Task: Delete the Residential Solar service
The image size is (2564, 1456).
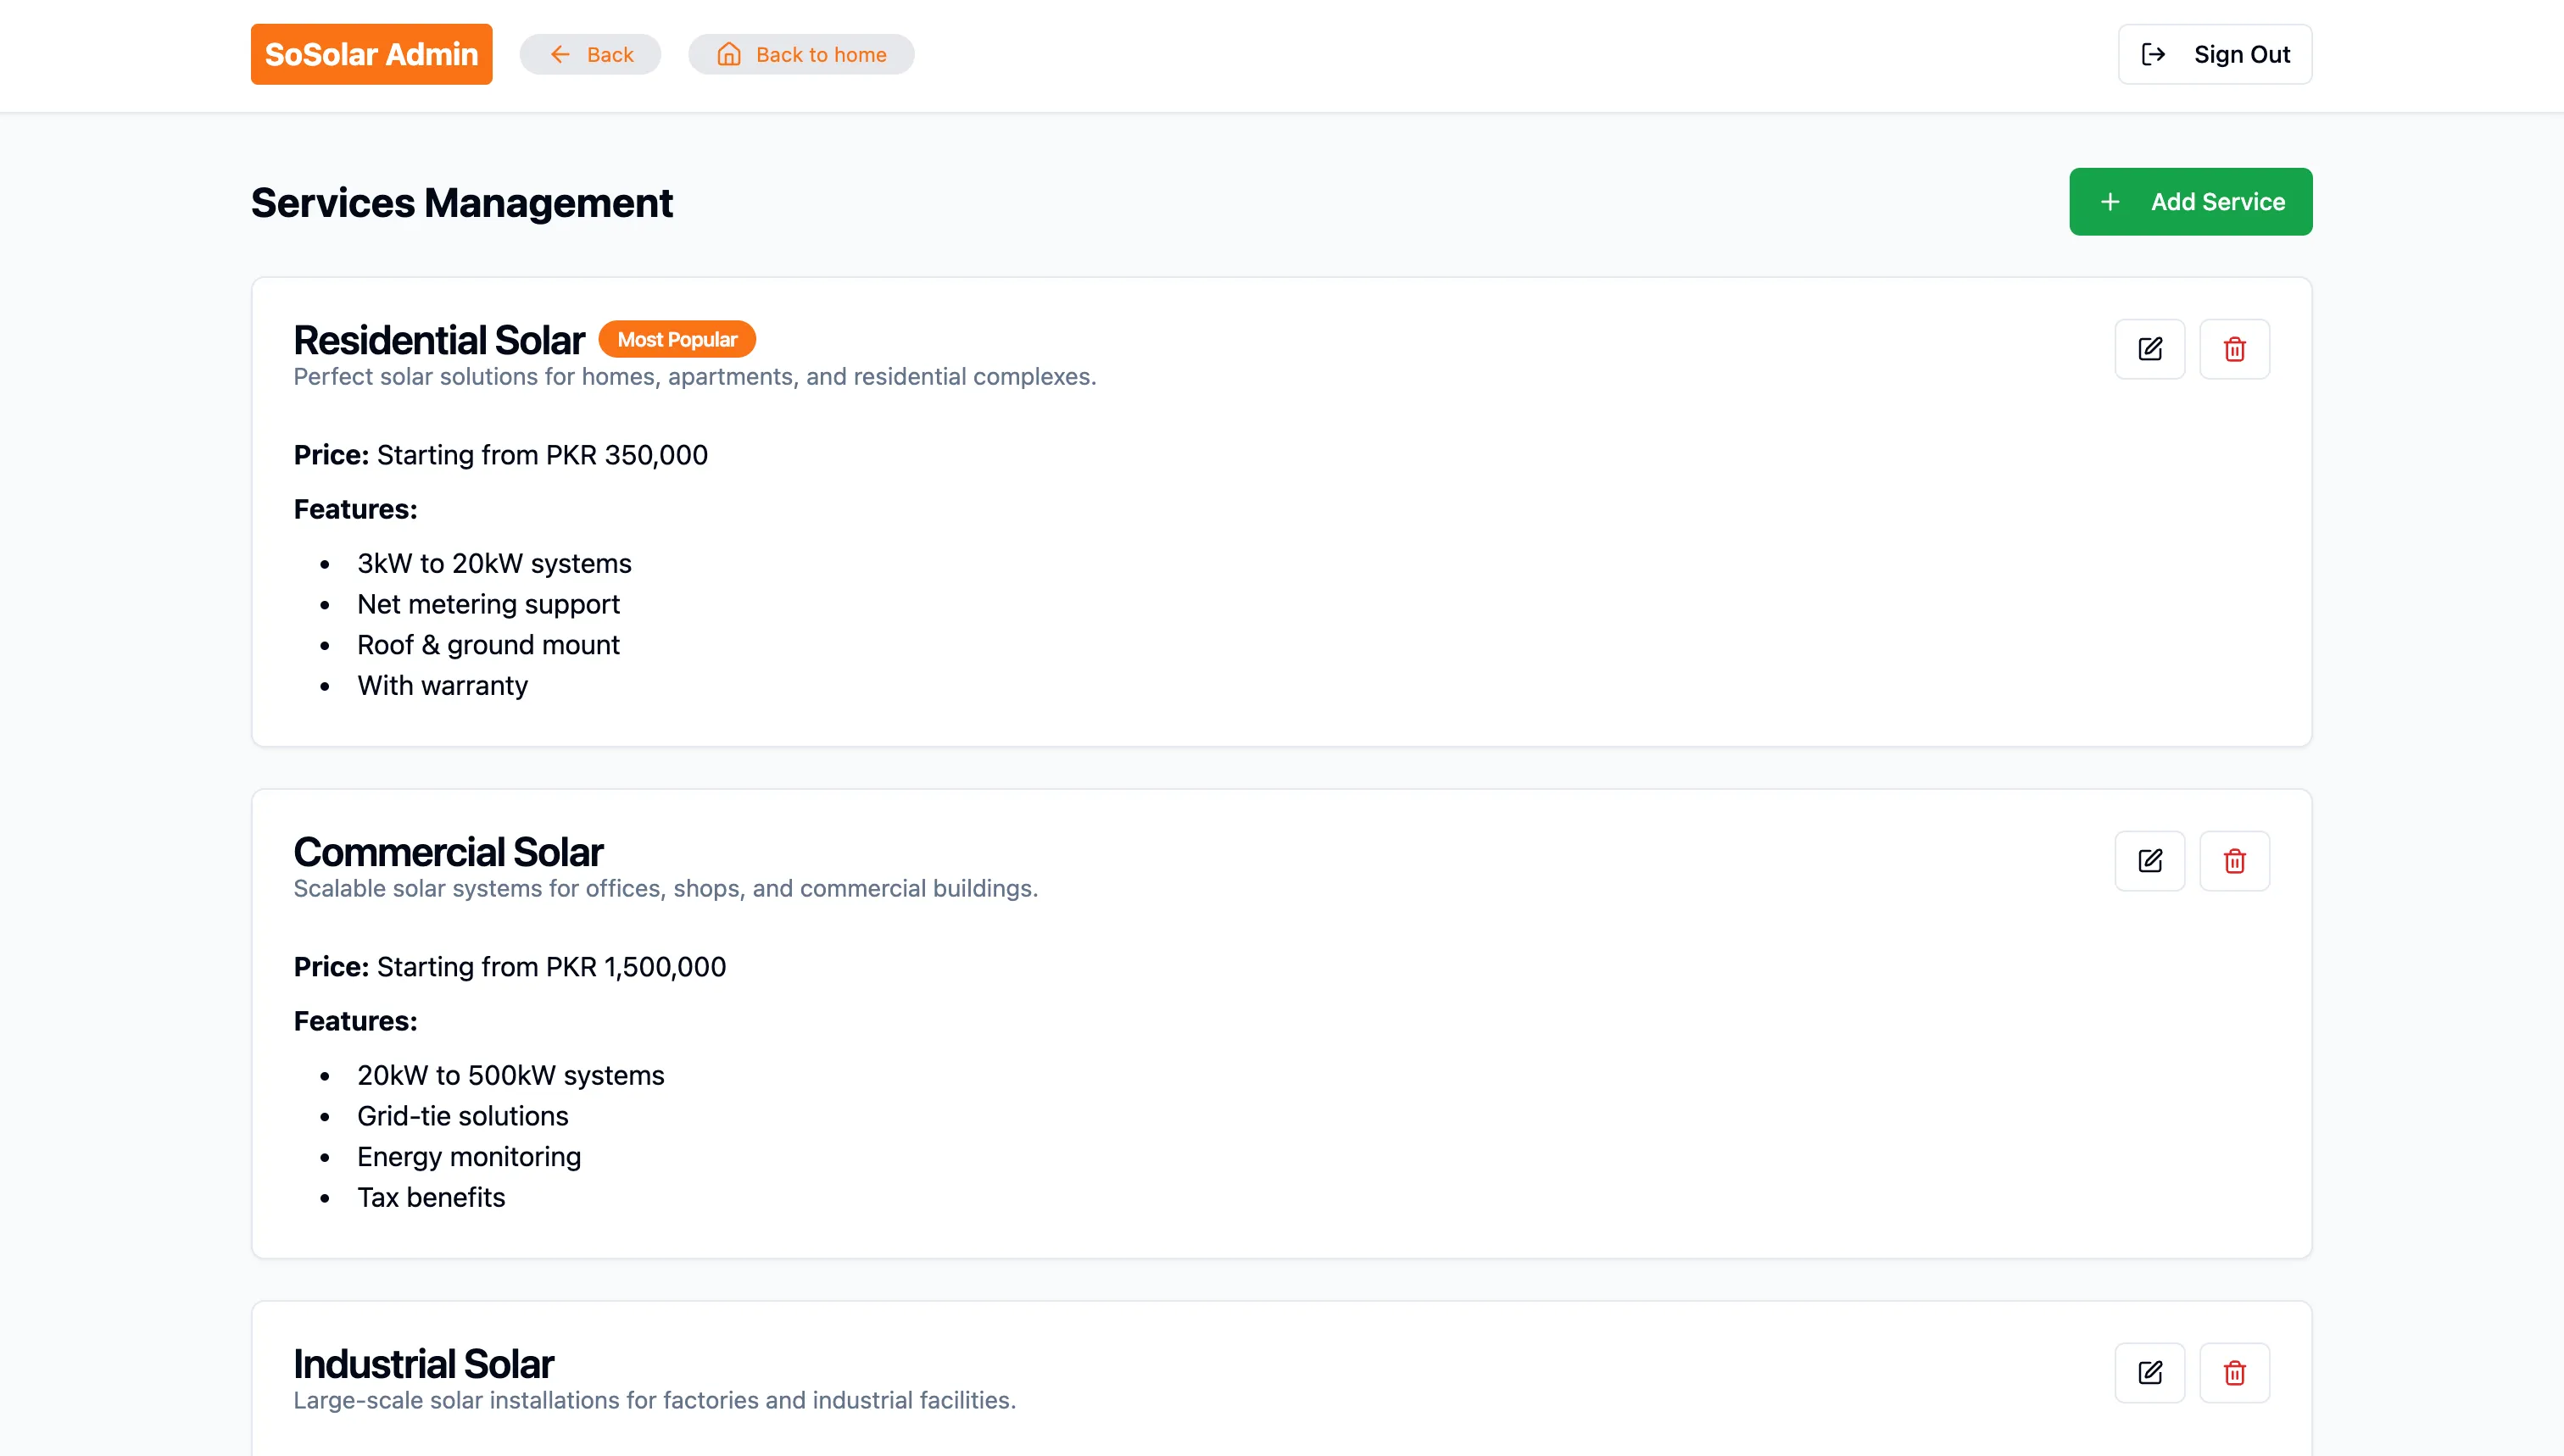Action: coord(2234,349)
